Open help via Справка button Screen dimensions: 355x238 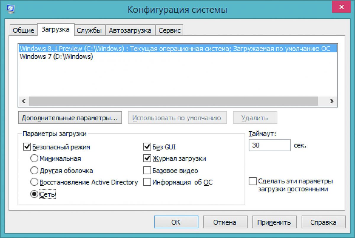coord(323,222)
